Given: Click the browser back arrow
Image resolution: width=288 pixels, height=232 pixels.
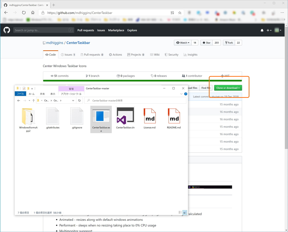Looking at the screenshot, I should 6,13.
